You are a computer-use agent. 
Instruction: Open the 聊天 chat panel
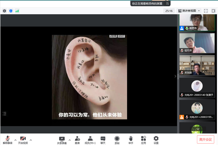click(103, 140)
